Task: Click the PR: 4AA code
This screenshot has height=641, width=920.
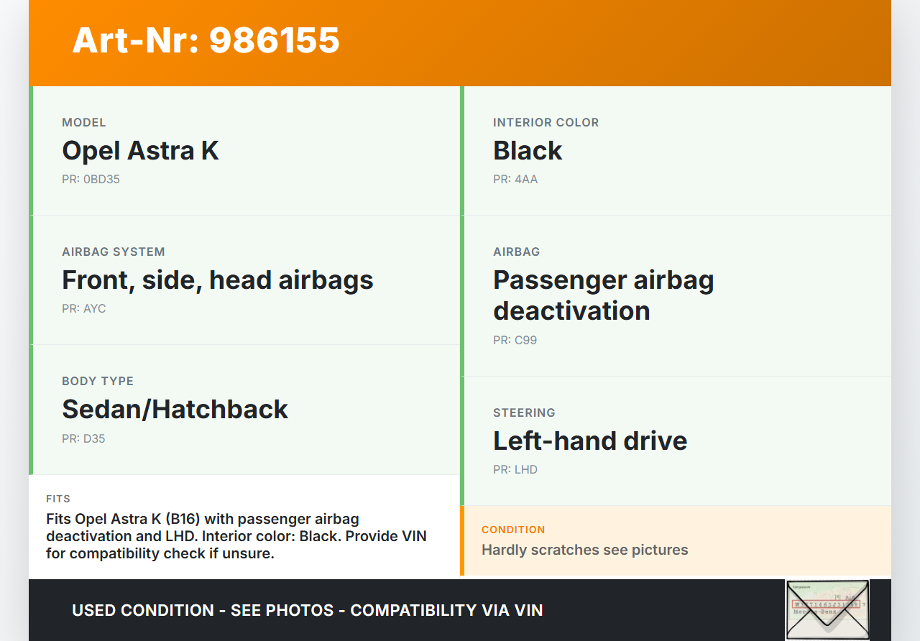Action: (x=515, y=180)
